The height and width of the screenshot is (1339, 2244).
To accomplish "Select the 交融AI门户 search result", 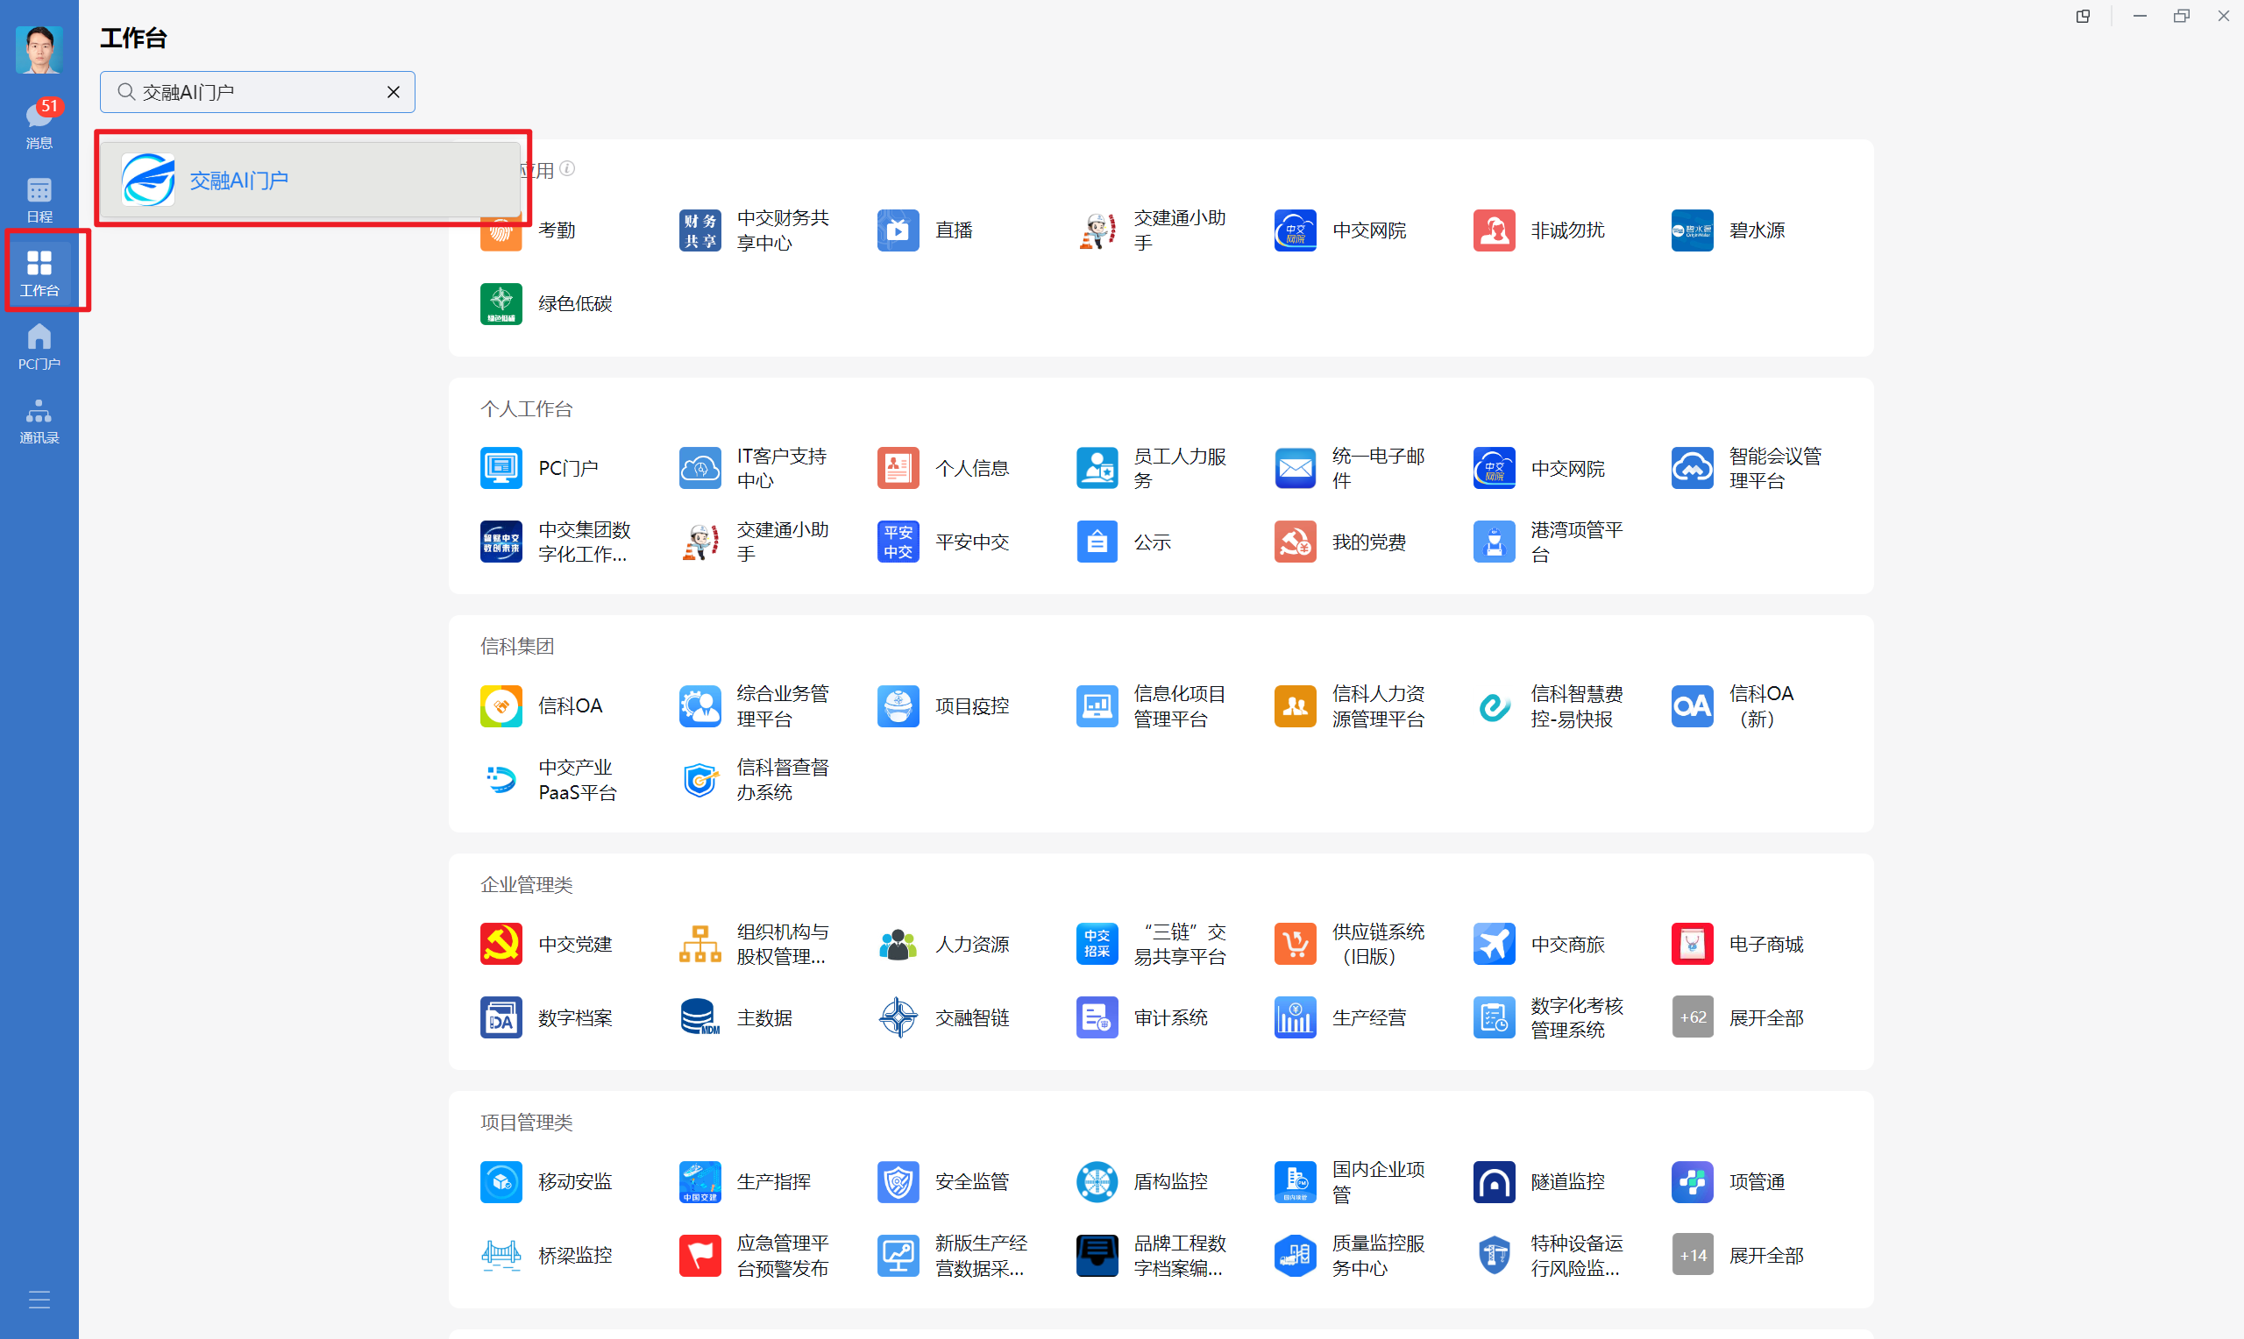I will coord(309,180).
